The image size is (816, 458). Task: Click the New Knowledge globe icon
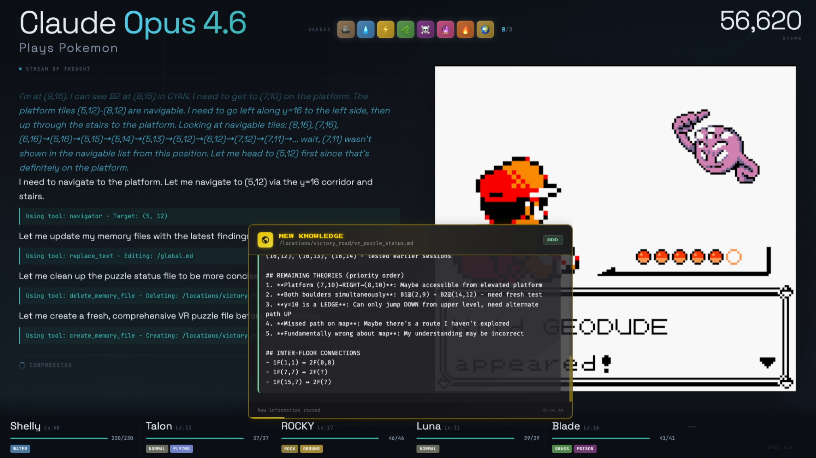[265, 240]
